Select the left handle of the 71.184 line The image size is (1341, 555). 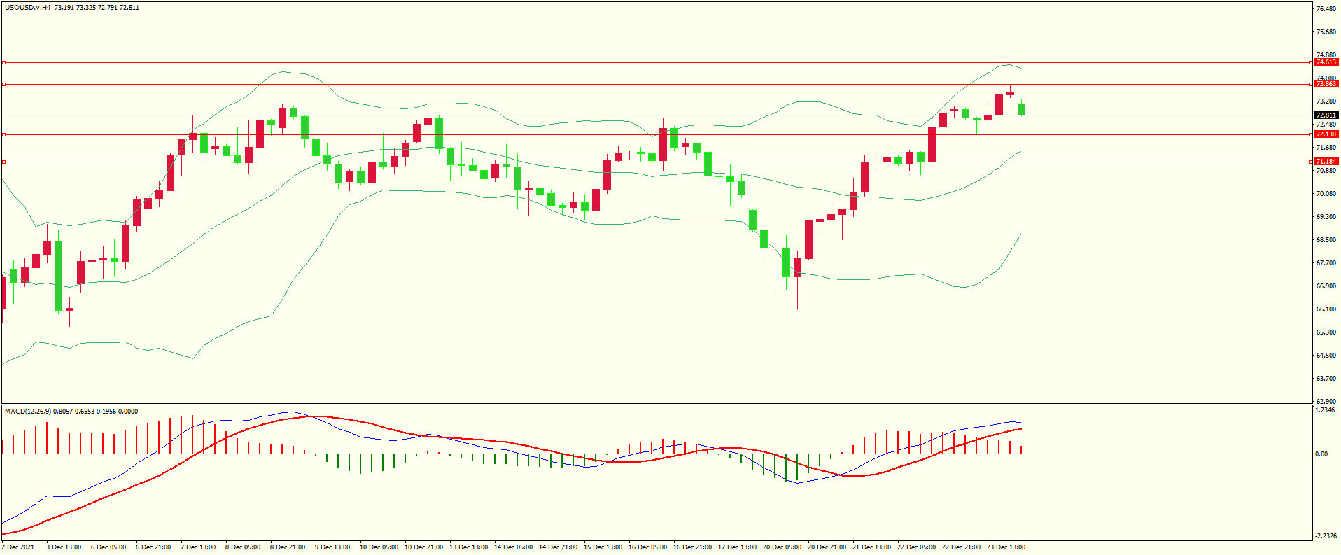[x=3, y=162]
